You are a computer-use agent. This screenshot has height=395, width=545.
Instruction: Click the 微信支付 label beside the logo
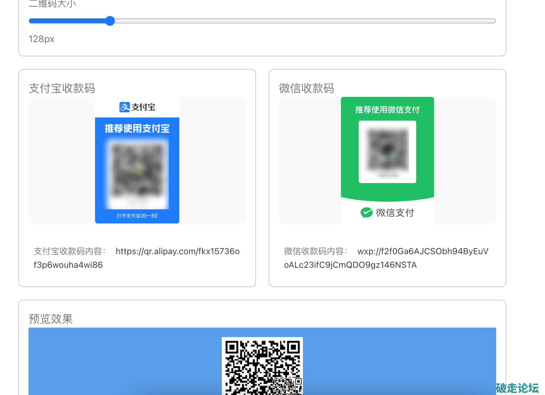[395, 213]
